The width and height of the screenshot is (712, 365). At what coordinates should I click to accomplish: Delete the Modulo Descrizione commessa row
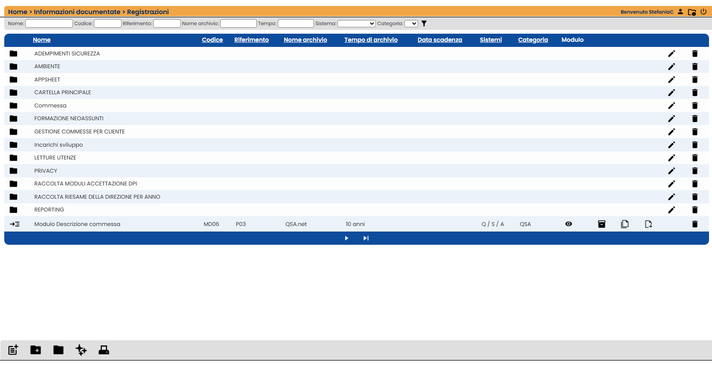695,224
